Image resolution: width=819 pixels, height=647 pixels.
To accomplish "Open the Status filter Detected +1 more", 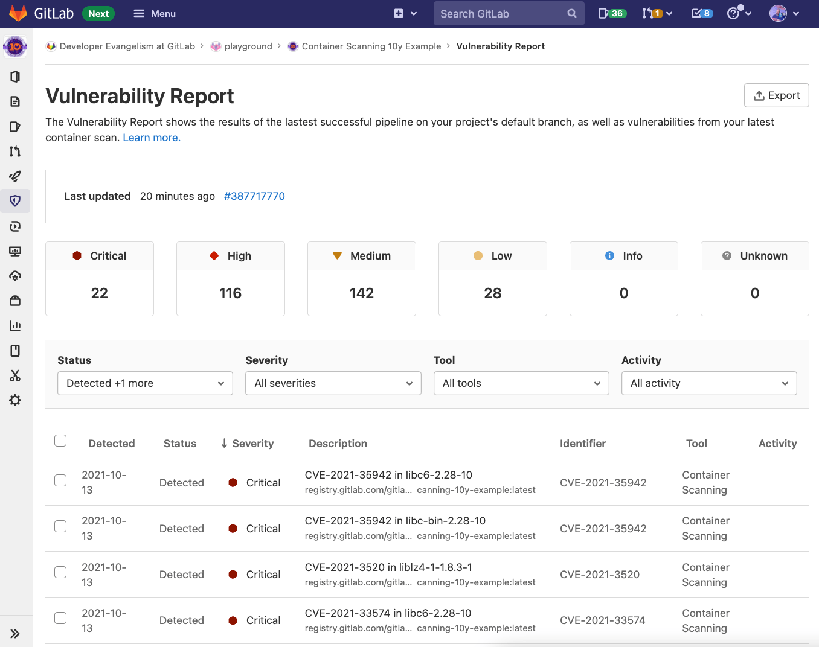I will [145, 383].
